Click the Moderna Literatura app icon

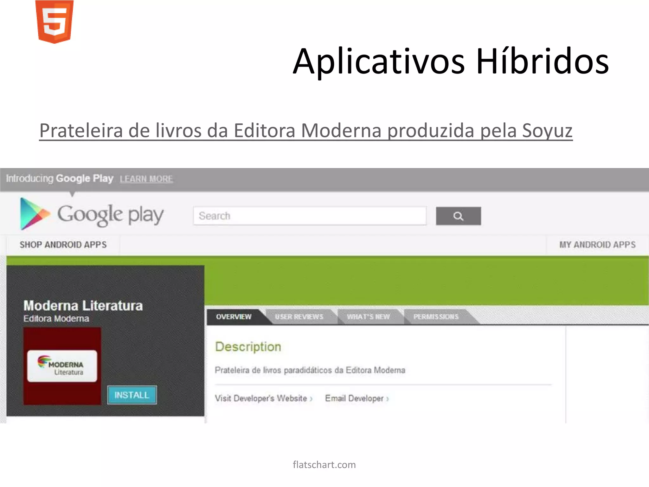click(x=62, y=366)
